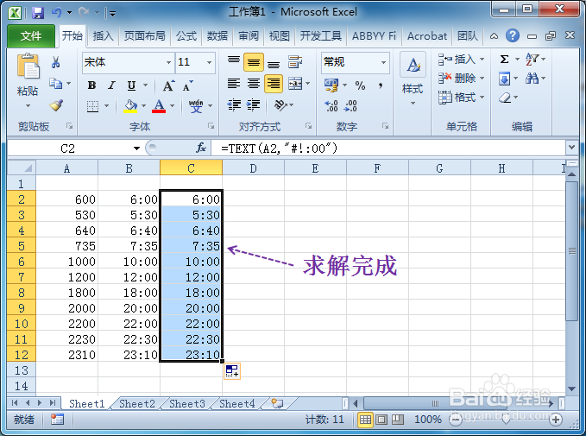
Task: Click the Merge and Center icon
Action: tap(295, 84)
